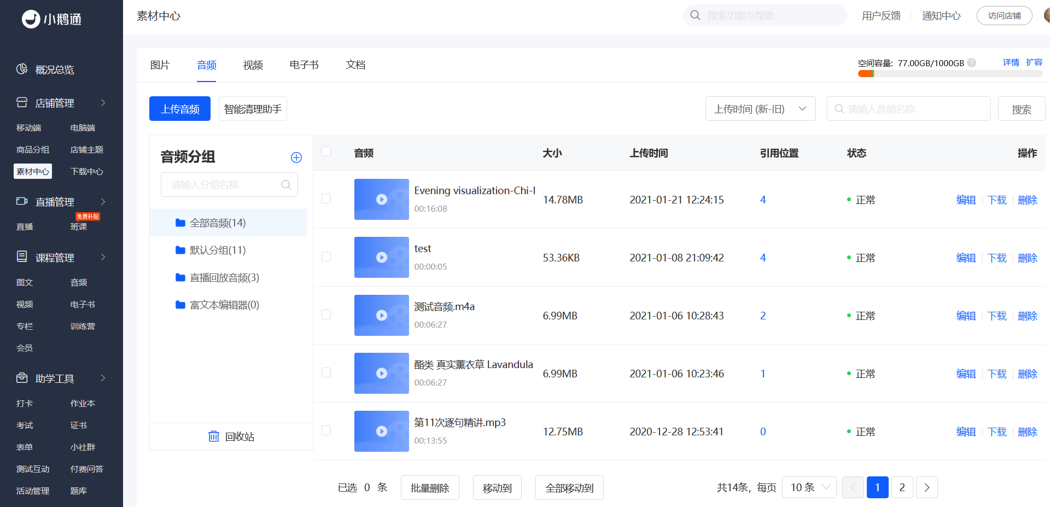Click the 上传音频 button

180,109
